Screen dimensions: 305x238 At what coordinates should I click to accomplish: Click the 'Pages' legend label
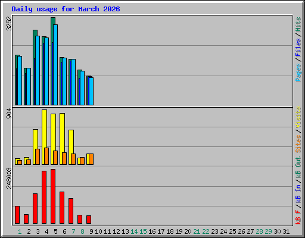coord(298,73)
